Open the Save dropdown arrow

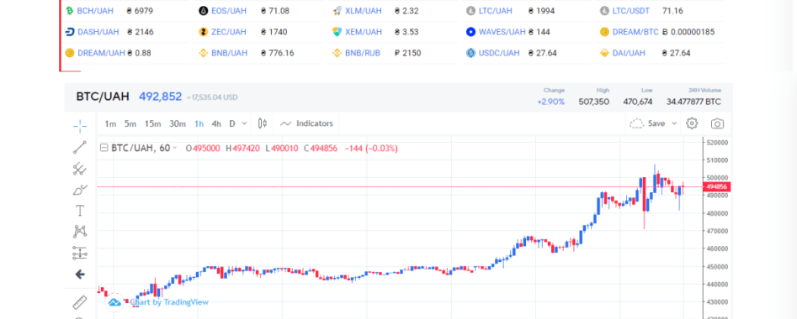click(674, 123)
